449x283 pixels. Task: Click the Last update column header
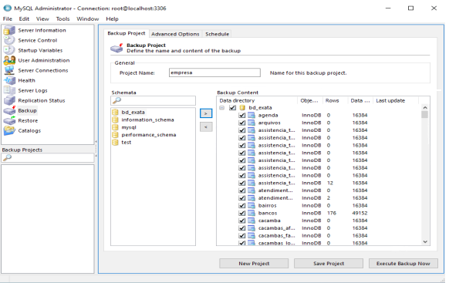(396, 100)
